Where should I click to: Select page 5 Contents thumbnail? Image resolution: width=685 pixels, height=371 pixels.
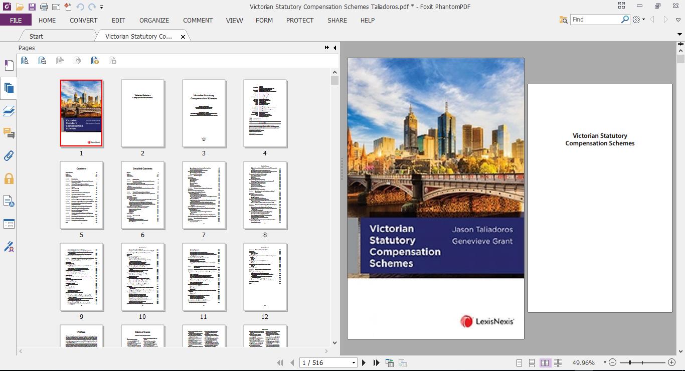tap(81, 195)
